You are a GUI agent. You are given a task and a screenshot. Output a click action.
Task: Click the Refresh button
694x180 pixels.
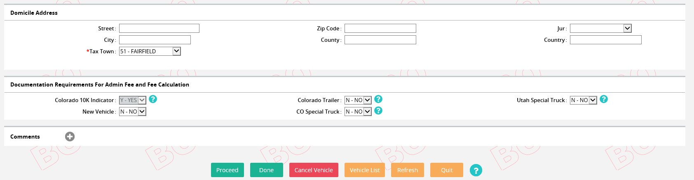[x=408, y=170]
